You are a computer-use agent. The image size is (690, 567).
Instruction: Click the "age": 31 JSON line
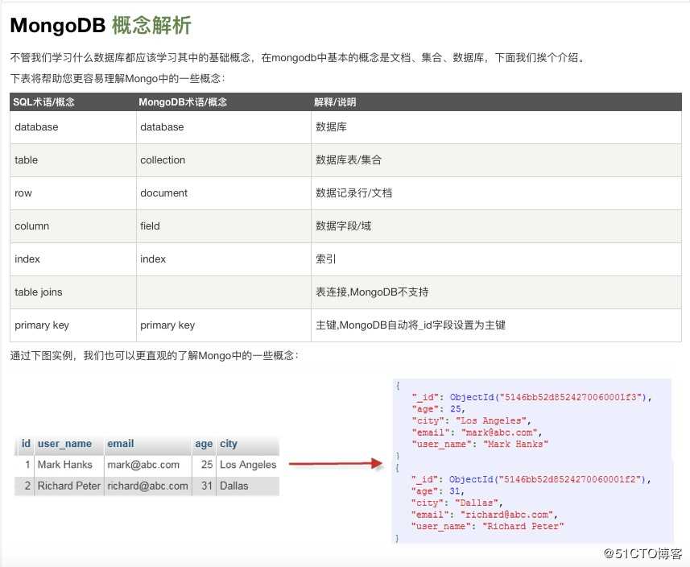(437, 490)
